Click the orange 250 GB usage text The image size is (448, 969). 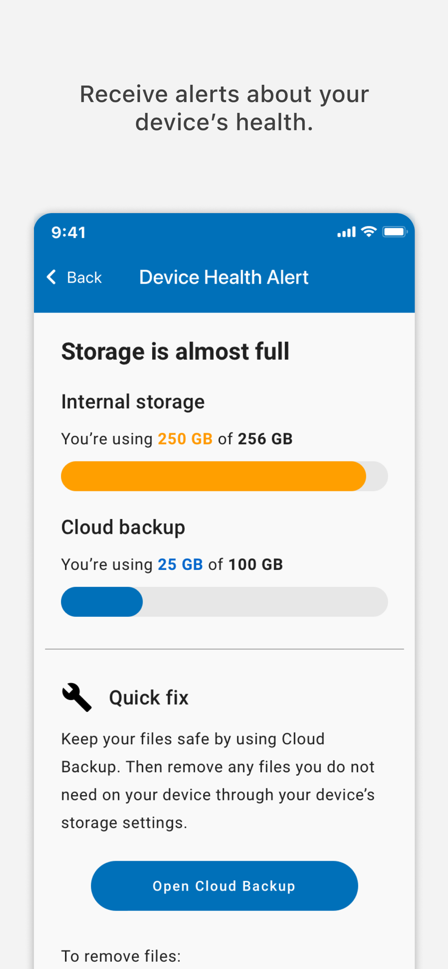(185, 439)
